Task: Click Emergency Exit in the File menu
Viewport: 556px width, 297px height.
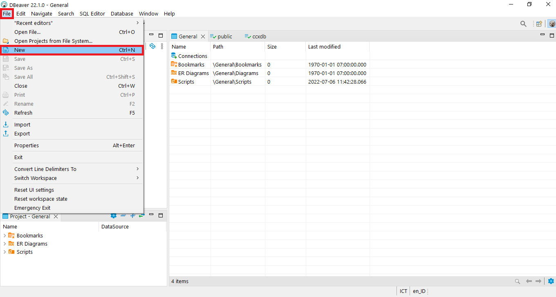Action: coord(32,208)
